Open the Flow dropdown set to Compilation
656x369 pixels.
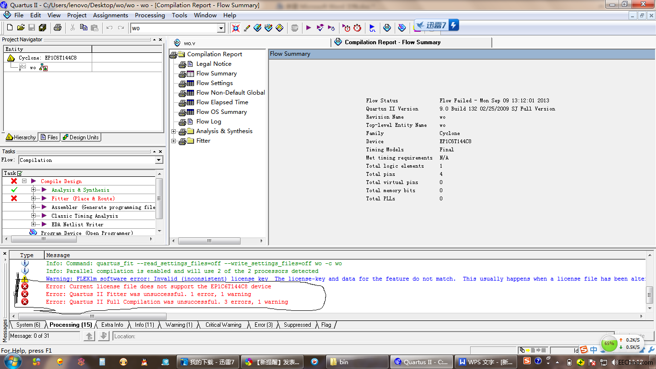159,160
